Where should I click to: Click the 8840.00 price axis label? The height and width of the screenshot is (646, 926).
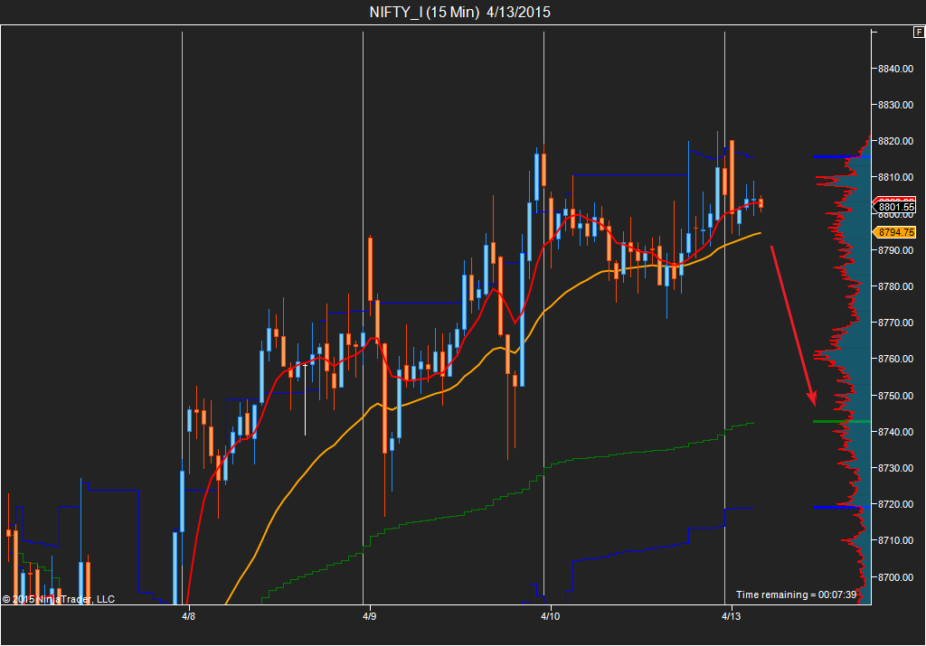click(895, 69)
